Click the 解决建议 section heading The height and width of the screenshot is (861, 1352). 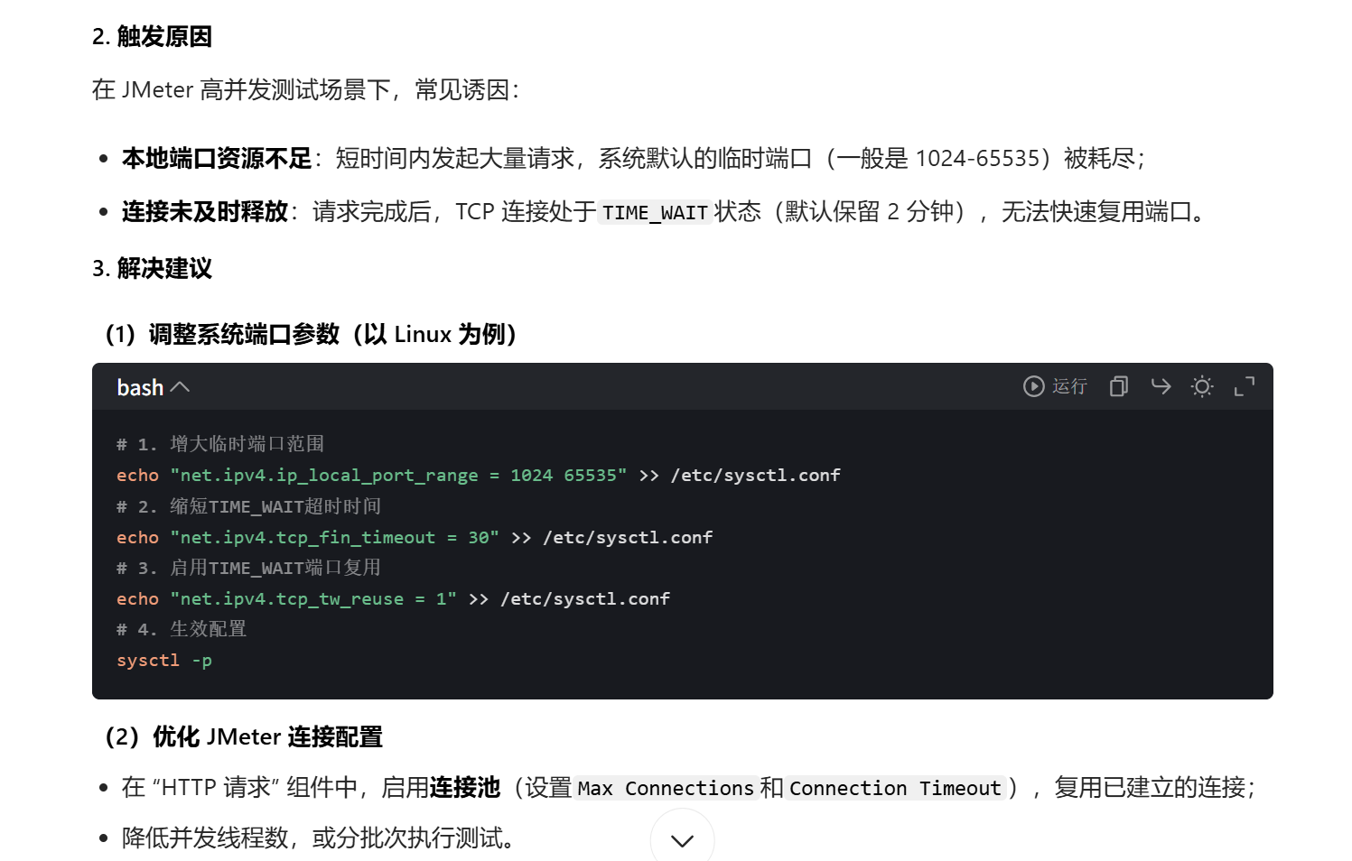[x=152, y=268]
